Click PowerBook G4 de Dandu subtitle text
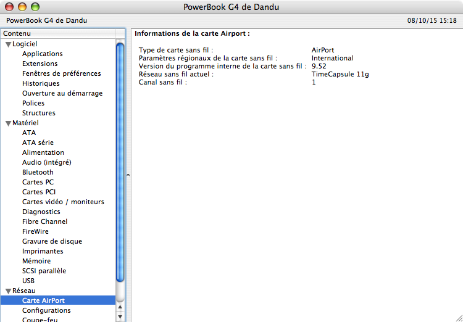Viewport: 463px width, 322px height. pyautogui.click(x=47, y=20)
